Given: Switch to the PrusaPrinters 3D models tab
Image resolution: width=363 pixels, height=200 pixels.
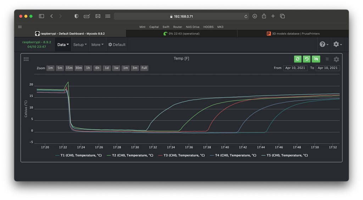Looking at the screenshot, I should (x=293, y=34).
